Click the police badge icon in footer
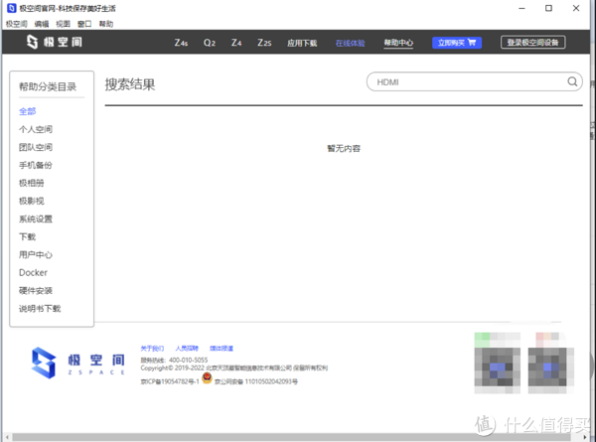 coord(207,378)
